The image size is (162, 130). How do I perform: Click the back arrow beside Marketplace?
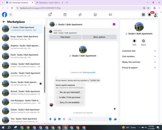pyautogui.click(x=4, y=22)
